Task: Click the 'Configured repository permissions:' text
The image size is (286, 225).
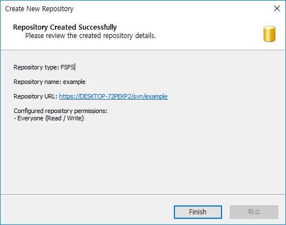Action: [61, 111]
